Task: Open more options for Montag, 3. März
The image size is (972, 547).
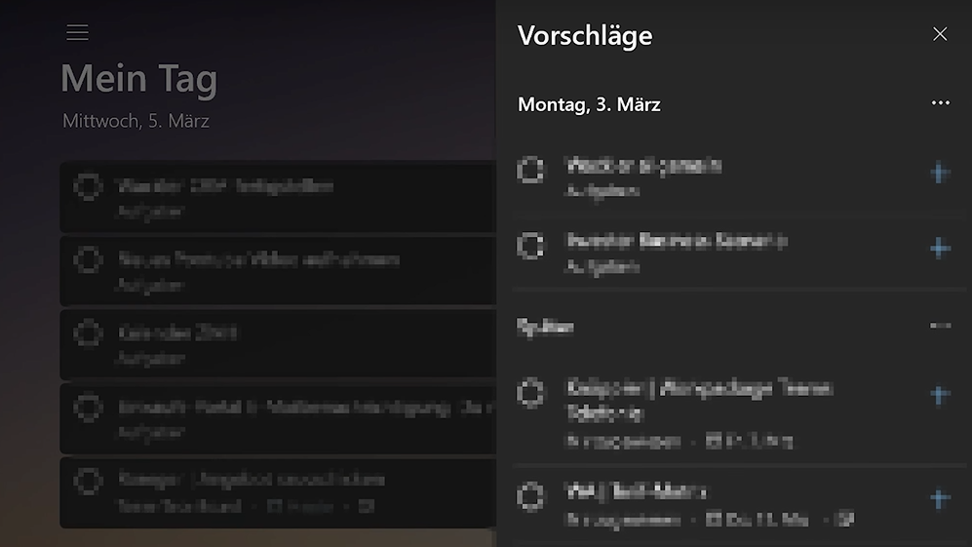Action: 940,103
